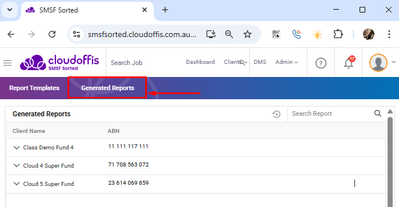Open DMS
The image size is (399, 207).
click(x=260, y=62)
